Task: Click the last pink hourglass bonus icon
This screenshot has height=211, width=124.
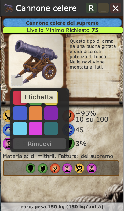Action: [92, 168]
